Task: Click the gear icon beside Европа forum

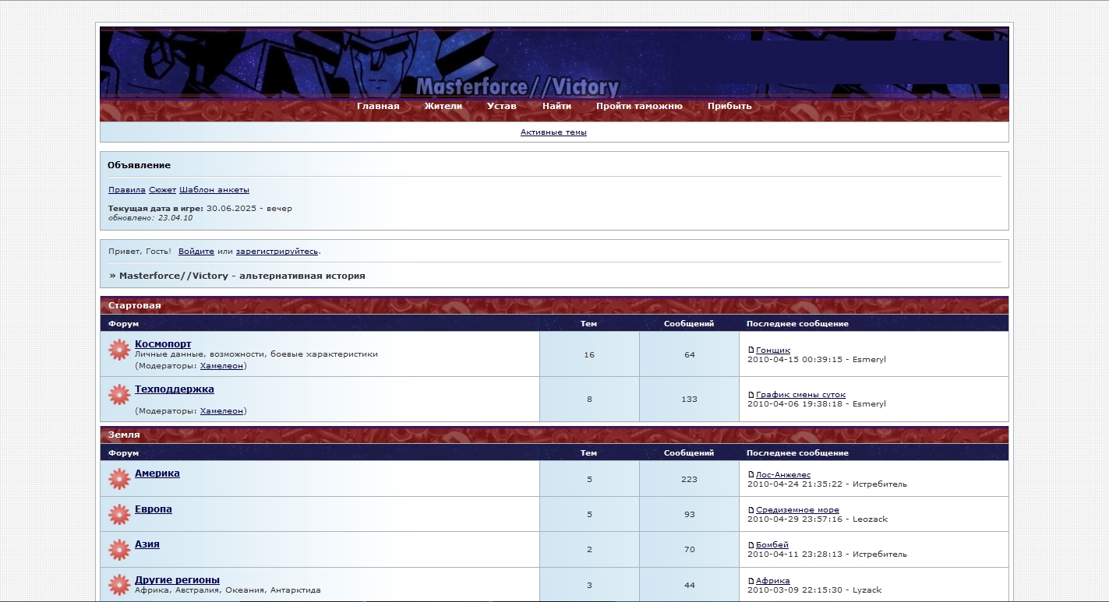Action: (x=118, y=514)
